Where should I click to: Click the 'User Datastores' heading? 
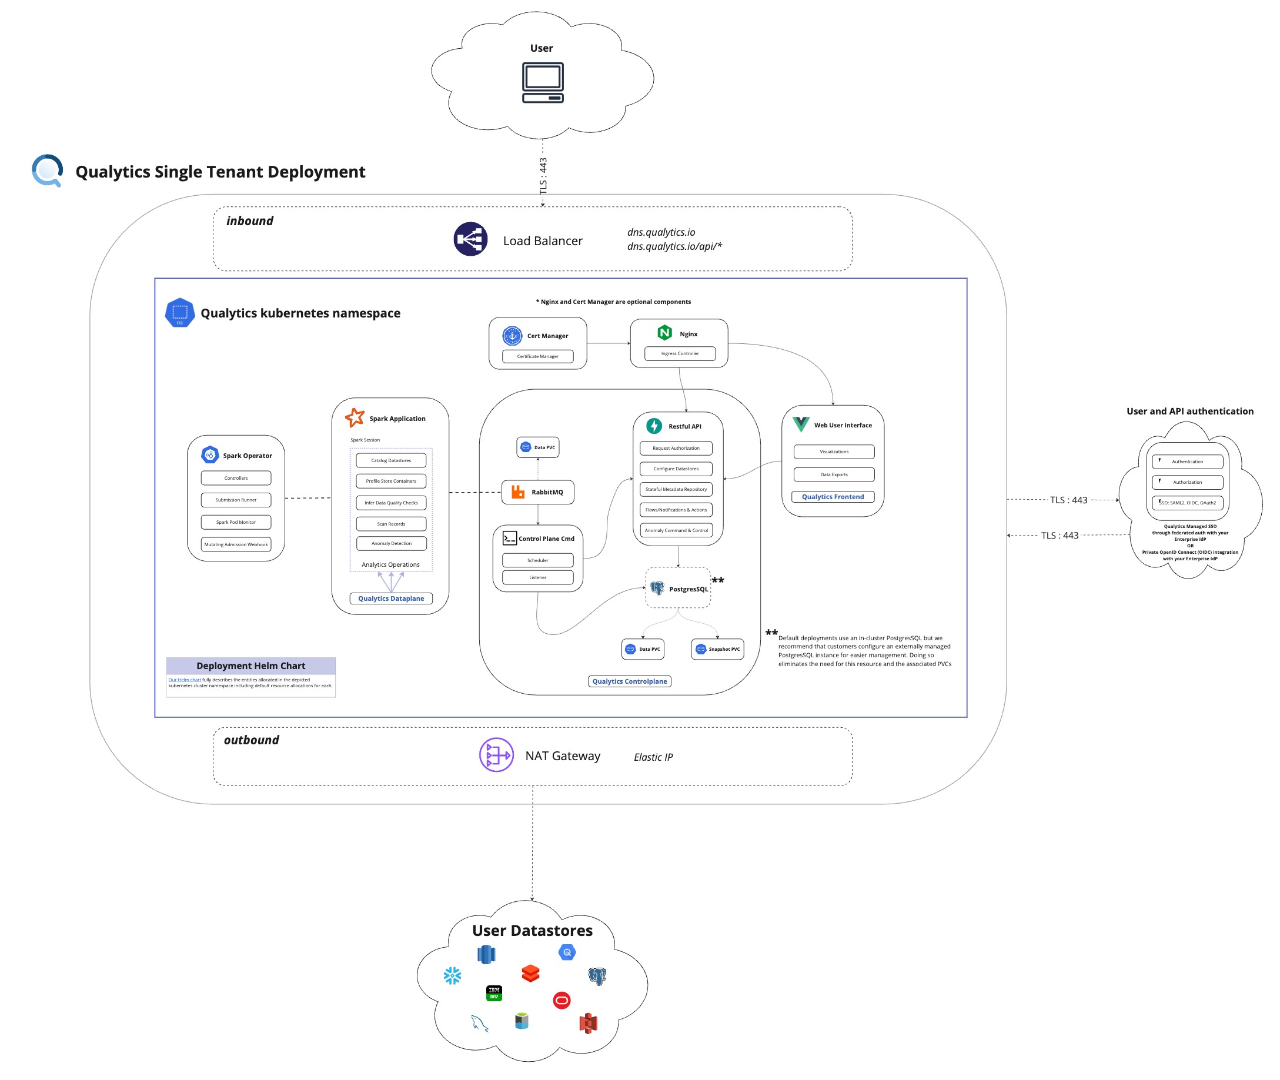pyautogui.click(x=532, y=931)
